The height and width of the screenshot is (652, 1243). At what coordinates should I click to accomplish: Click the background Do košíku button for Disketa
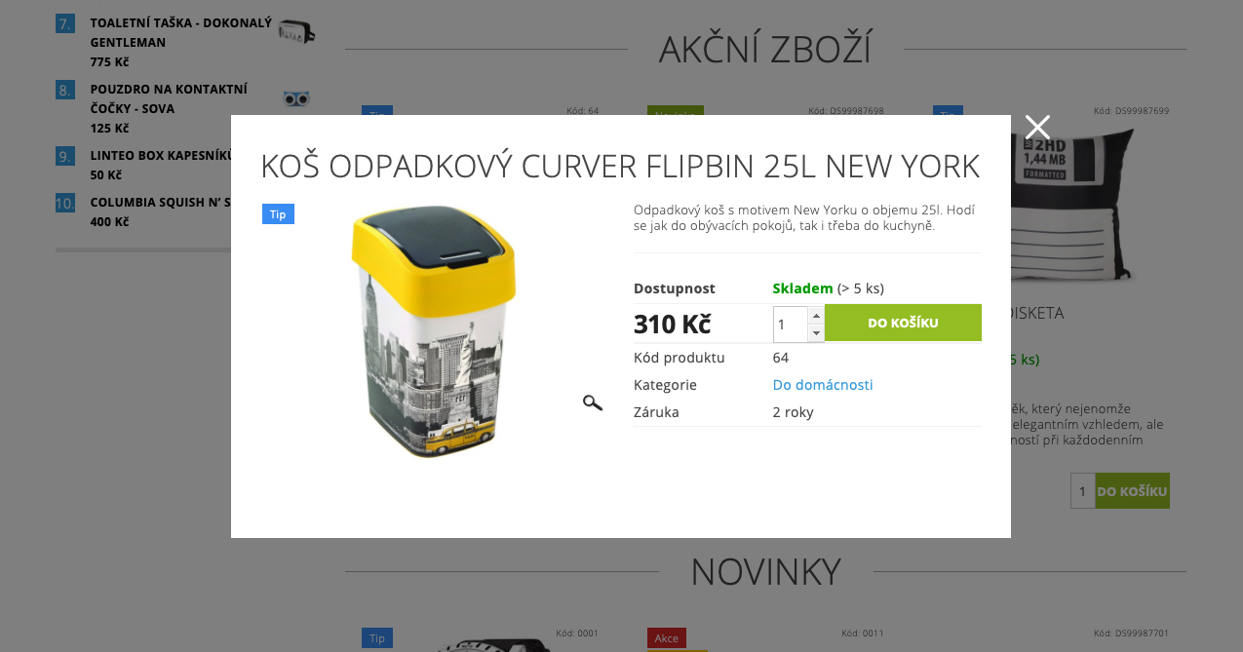point(1132,491)
